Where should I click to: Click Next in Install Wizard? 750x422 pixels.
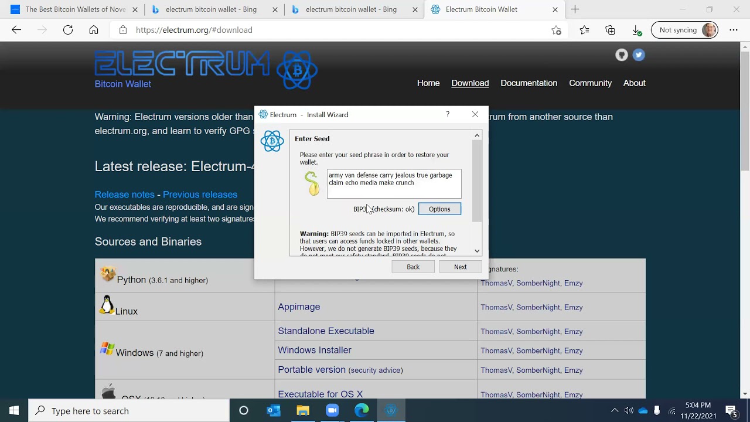(x=461, y=267)
